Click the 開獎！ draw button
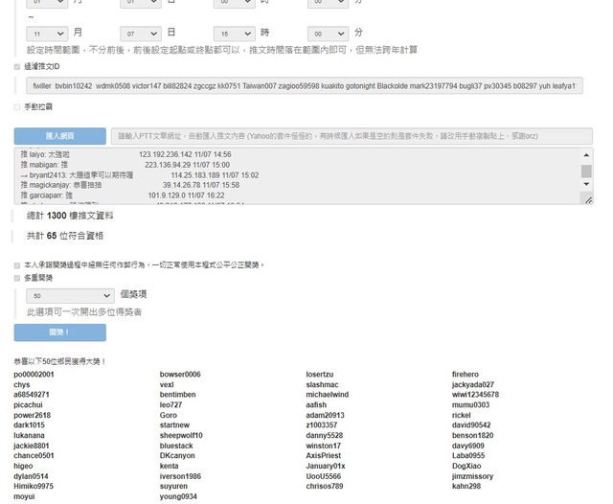The height and width of the screenshot is (504, 613). pyautogui.click(x=59, y=332)
